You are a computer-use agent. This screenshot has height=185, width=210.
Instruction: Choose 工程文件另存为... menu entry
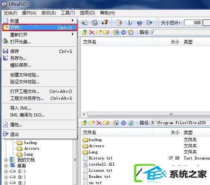click(x=40, y=98)
